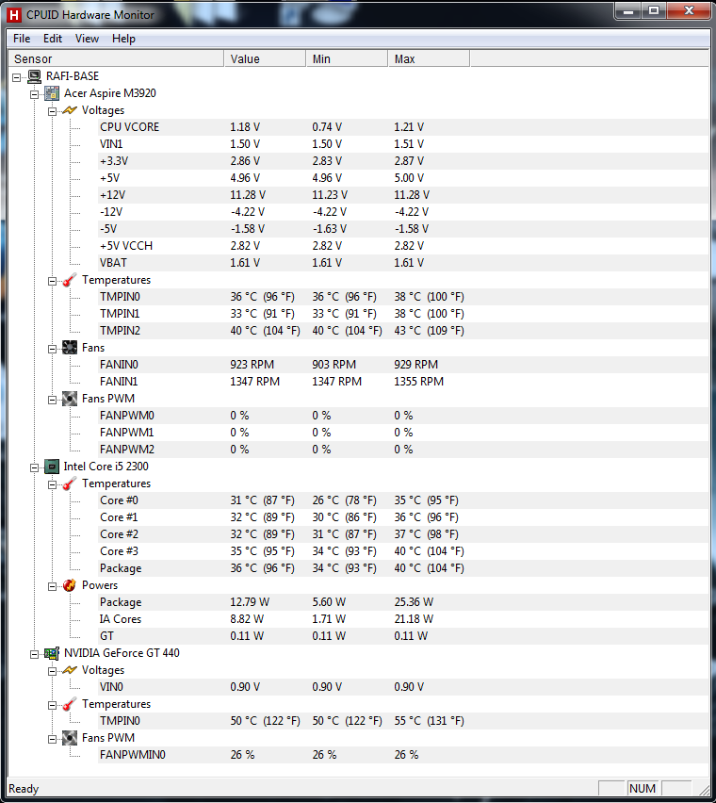This screenshot has width=716, height=803.
Task: Click the Max column header
Action: pos(429,58)
